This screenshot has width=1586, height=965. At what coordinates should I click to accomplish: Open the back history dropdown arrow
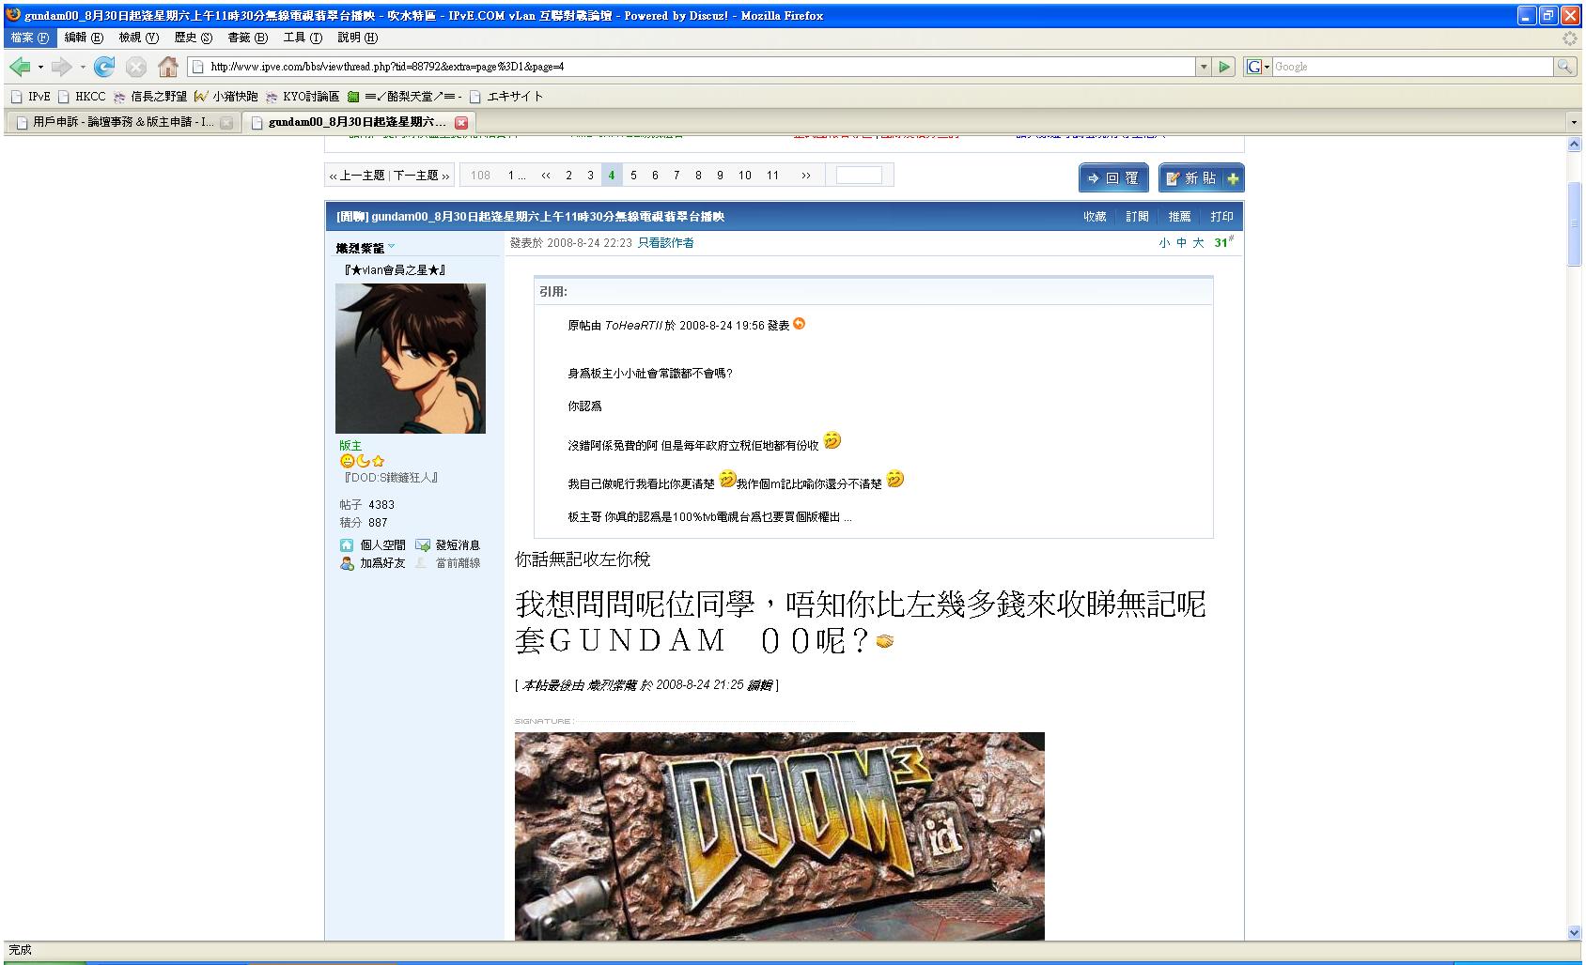pyautogui.click(x=40, y=68)
